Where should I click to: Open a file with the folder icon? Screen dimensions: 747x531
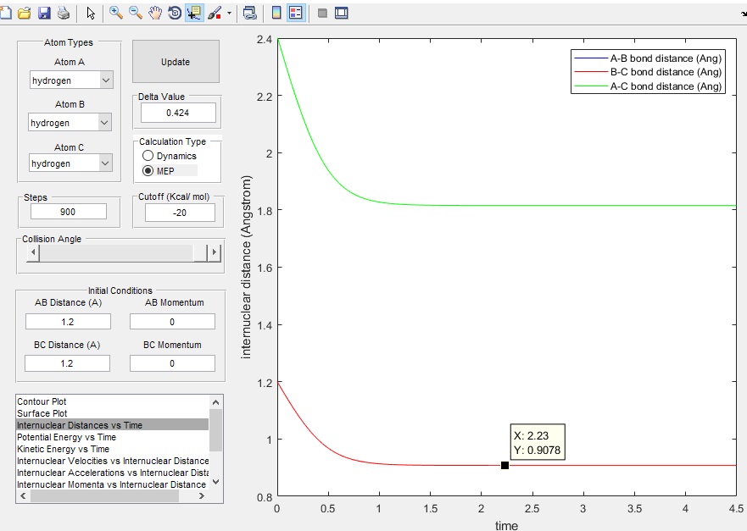click(25, 13)
